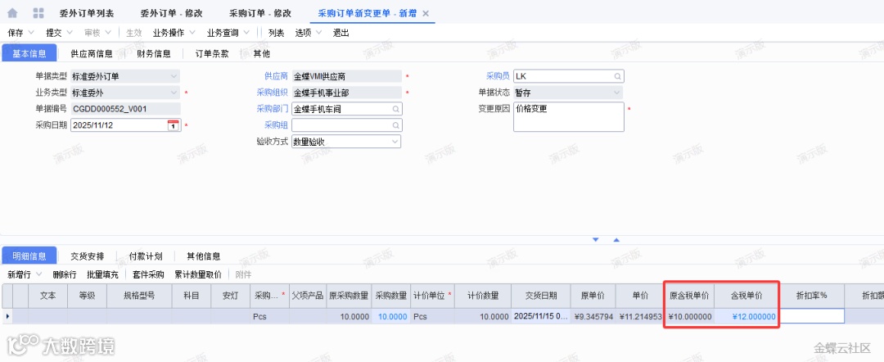Screen dimensions: 884x362
Task: Open the 供应商 label link
Action: [277, 76]
